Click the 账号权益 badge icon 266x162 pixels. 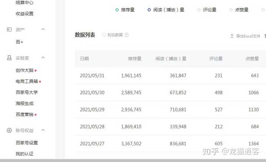(x=9, y=130)
